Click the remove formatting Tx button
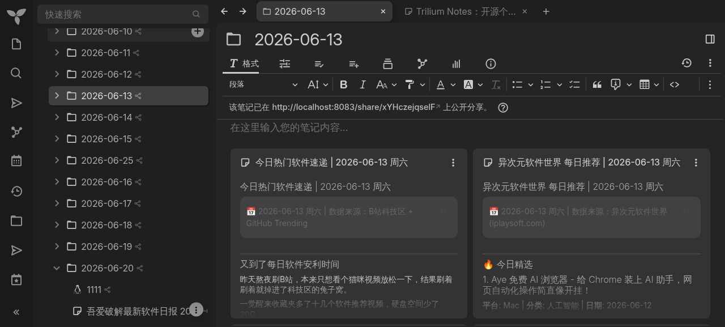Image resolution: width=725 pixels, height=327 pixels. pyautogui.click(x=496, y=84)
